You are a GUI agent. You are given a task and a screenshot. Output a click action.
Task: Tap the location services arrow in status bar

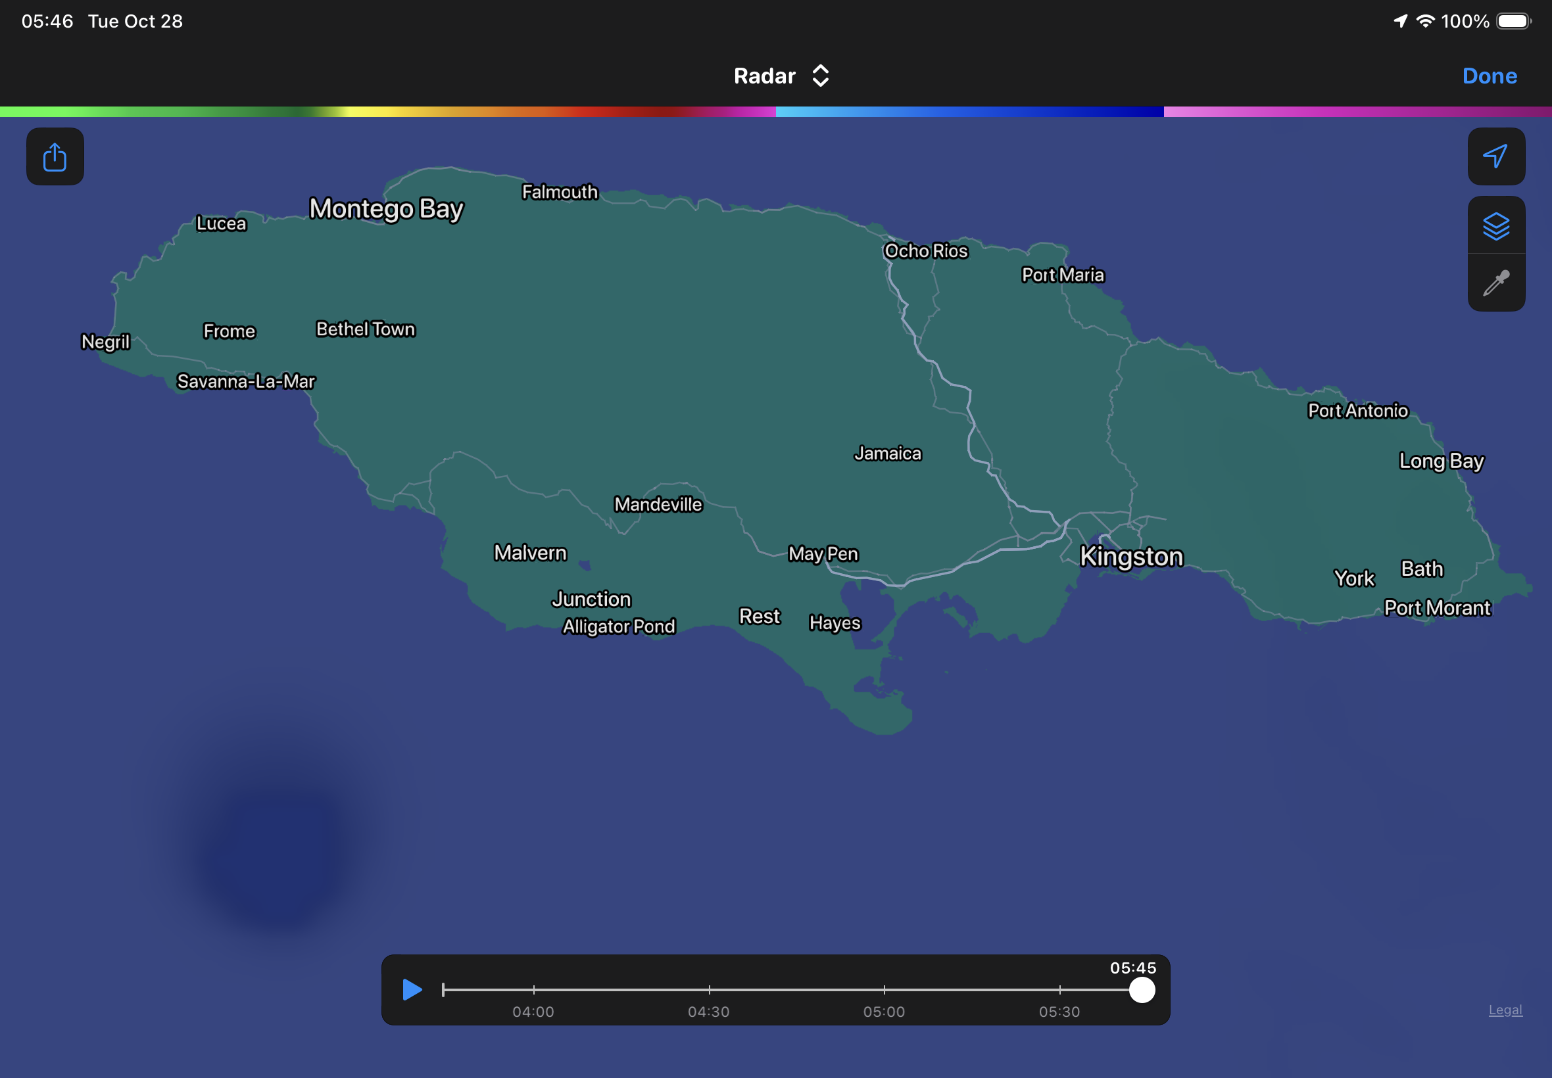pos(1400,21)
